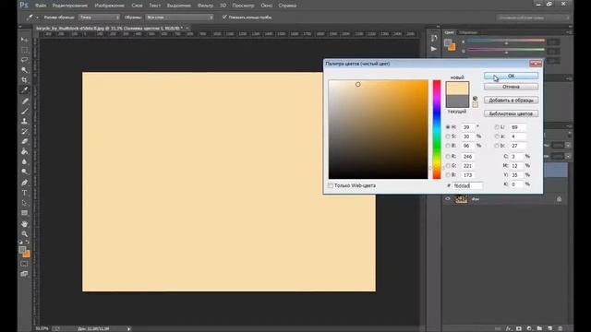The width and height of the screenshot is (591, 332).
Task: Open the Окно menu
Action: tap(266, 6)
